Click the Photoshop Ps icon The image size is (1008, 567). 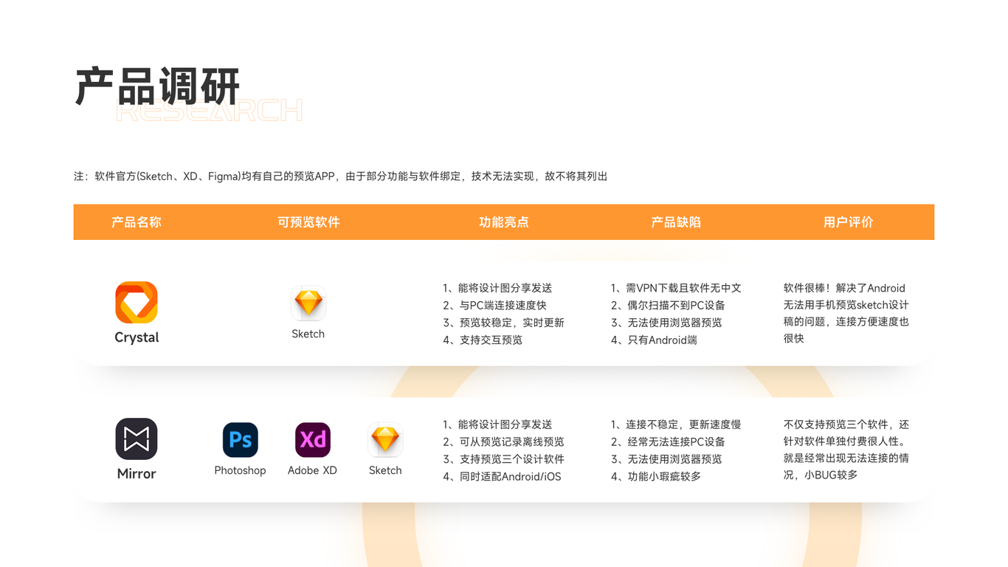(x=241, y=440)
